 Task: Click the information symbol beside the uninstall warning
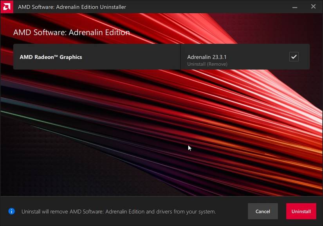point(11,211)
